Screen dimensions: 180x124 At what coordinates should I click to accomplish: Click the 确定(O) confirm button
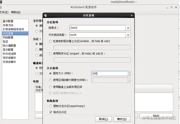click(122, 119)
